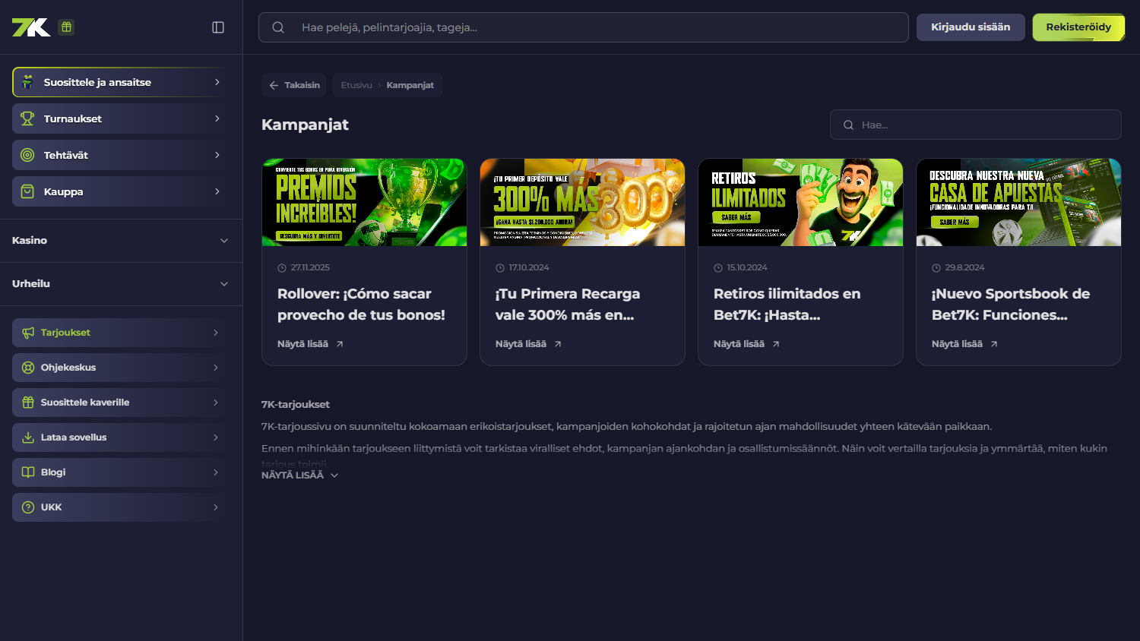Click the Kauppa shop bag icon
Viewport: 1140px width, 641px height.
pyautogui.click(x=27, y=191)
